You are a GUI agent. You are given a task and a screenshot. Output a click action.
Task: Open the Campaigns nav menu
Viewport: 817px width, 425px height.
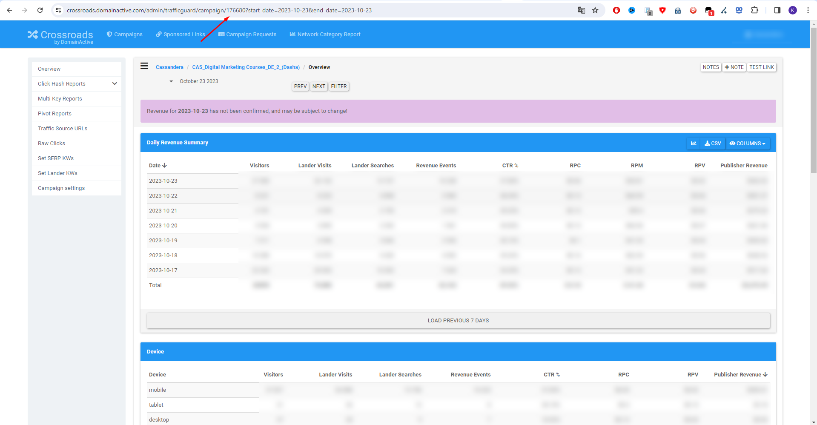tap(125, 34)
